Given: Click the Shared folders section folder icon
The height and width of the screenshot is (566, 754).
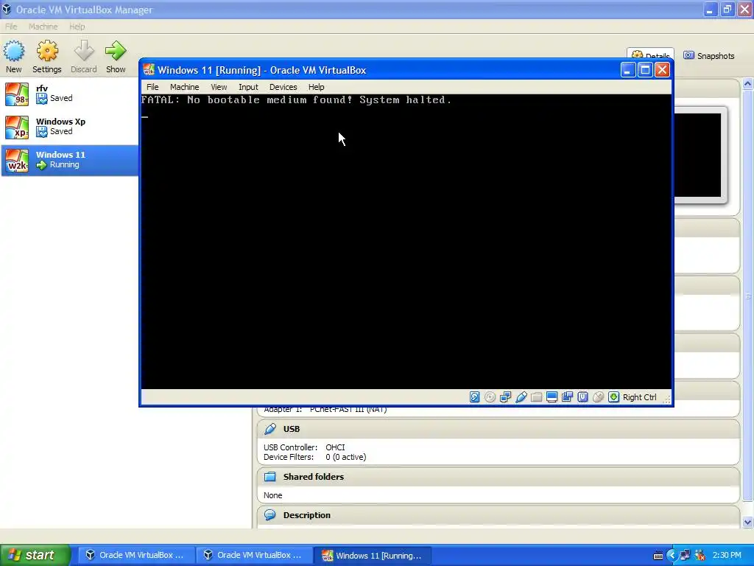Looking at the screenshot, I should 270,477.
